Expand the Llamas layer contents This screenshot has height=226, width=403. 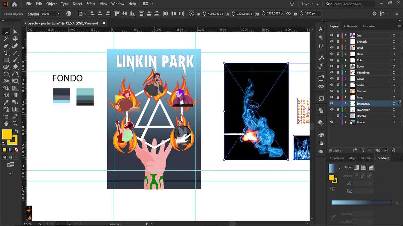[x=345, y=91]
